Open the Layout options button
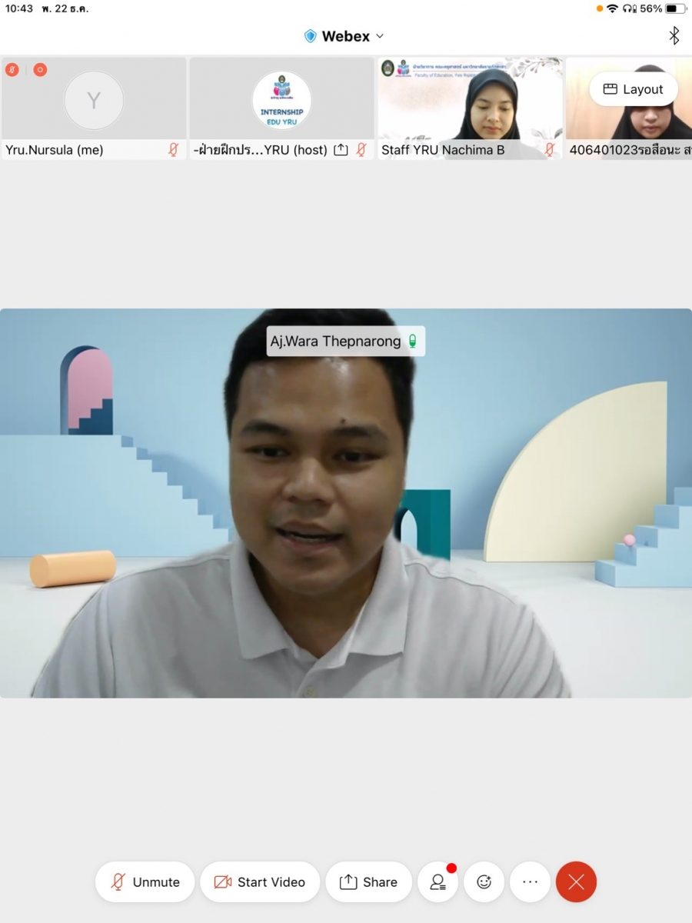 [x=633, y=89]
